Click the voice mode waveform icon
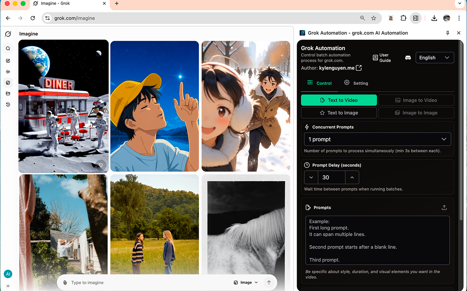The image size is (467, 291). (x=8, y=72)
